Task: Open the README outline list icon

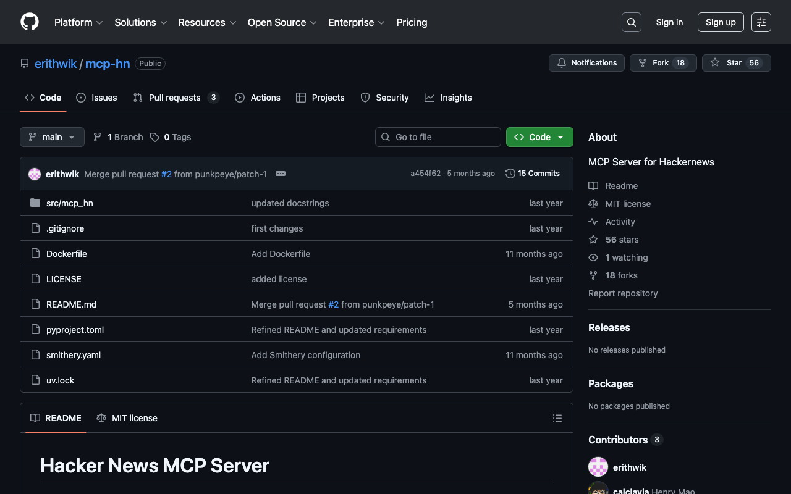Action: tap(557, 418)
